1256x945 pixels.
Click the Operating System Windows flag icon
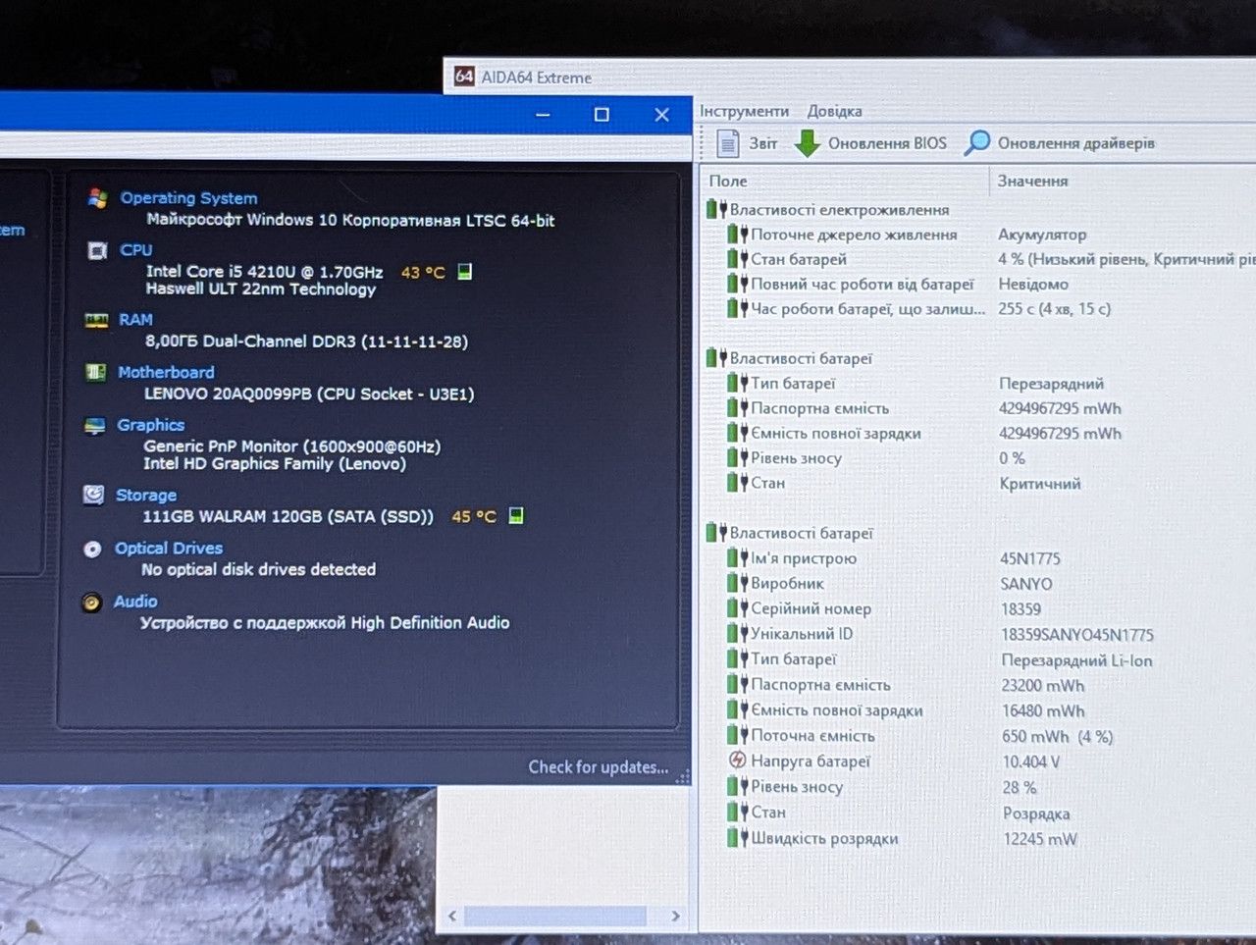(97, 198)
